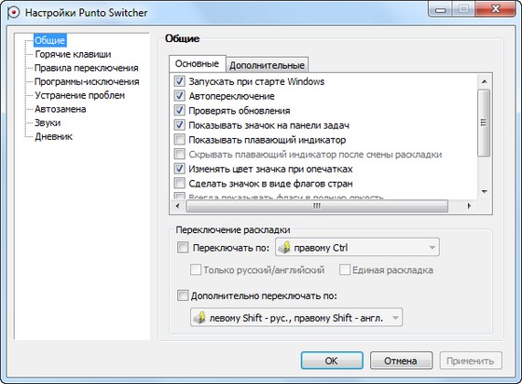Click the Отмена button
Image resolution: width=522 pixels, height=384 pixels.
tap(401, 361)
